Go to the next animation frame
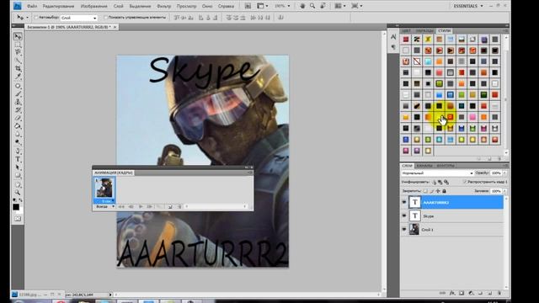 click(x=150, y=206)
